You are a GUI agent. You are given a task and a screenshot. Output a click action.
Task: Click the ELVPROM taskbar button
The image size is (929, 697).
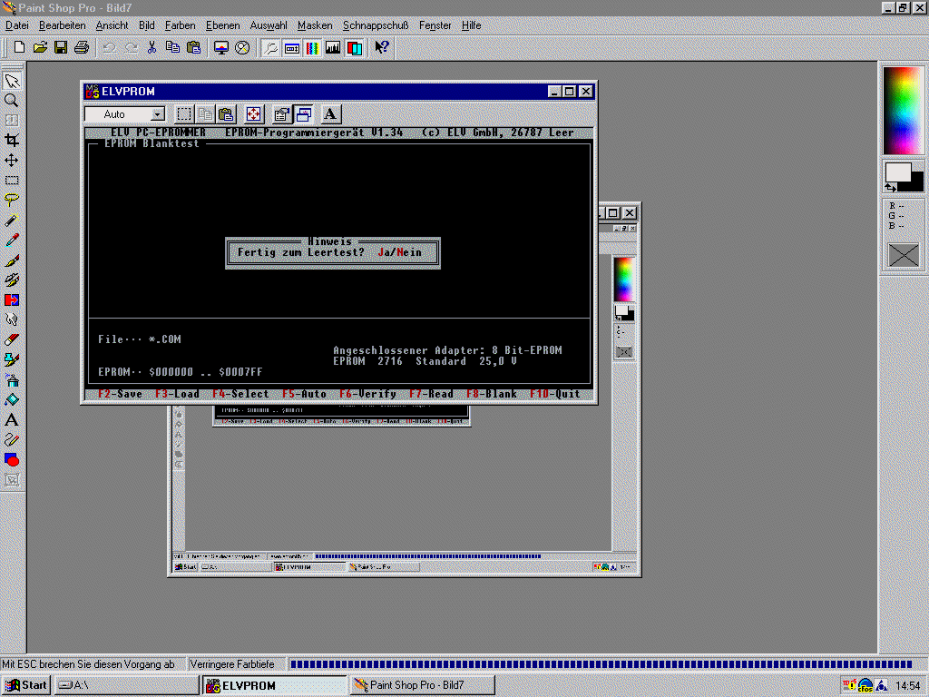[275, 685]
